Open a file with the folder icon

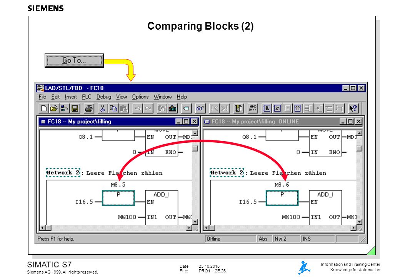point(54,108)
